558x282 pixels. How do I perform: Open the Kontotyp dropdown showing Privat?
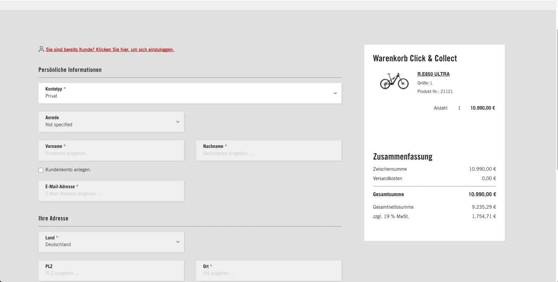point(190,93)
